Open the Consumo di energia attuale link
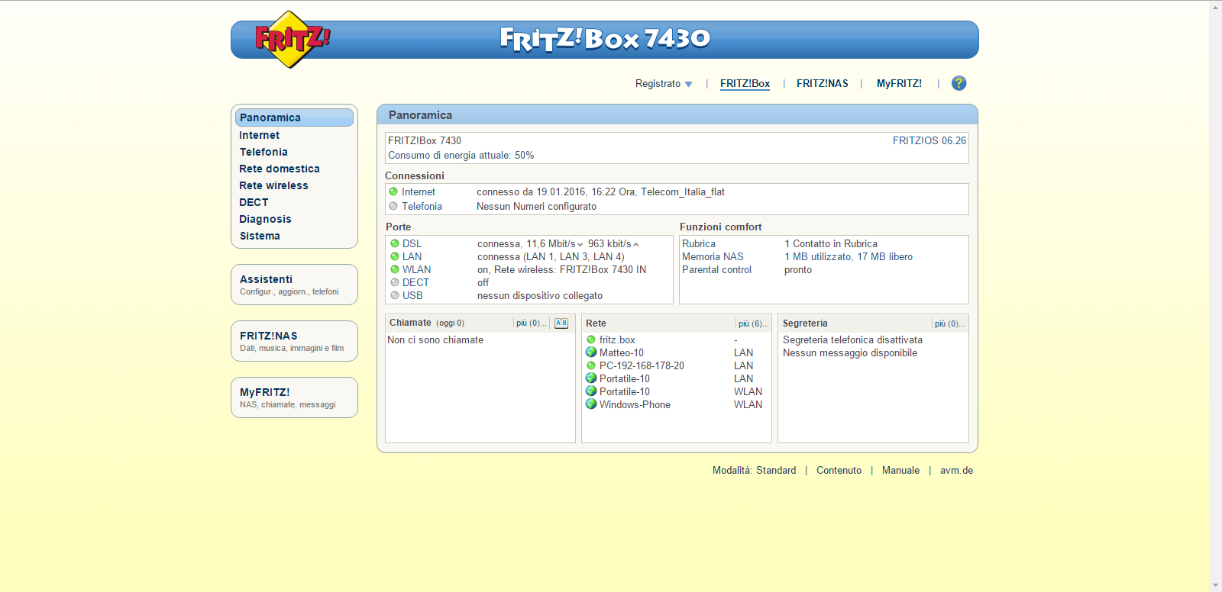This screenshot has height=592, width=1222. click(461, 155)
